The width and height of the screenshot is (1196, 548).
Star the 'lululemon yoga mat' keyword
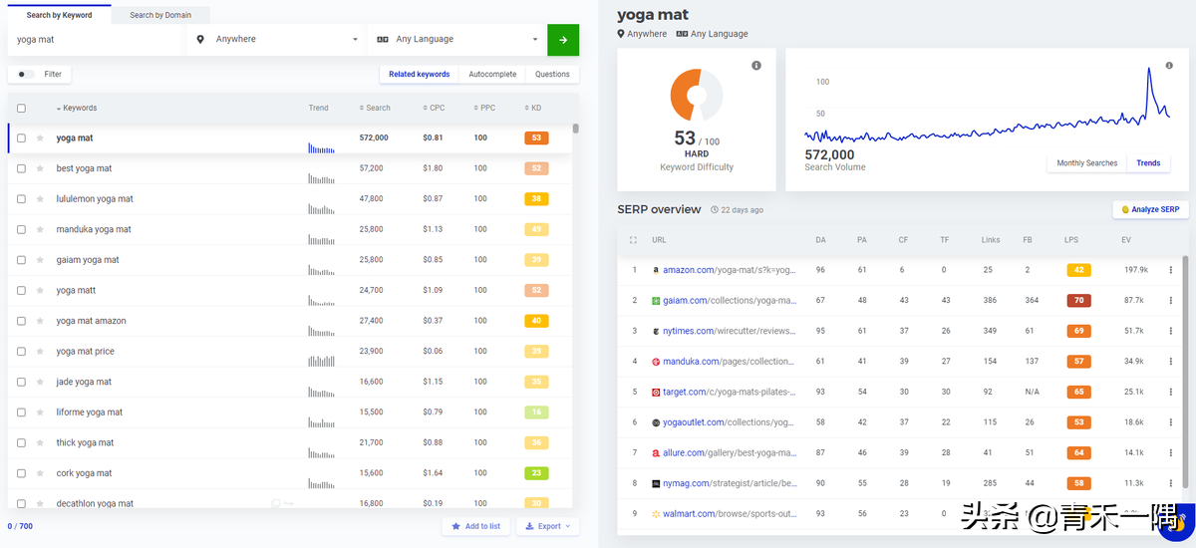tap(40, 199)
